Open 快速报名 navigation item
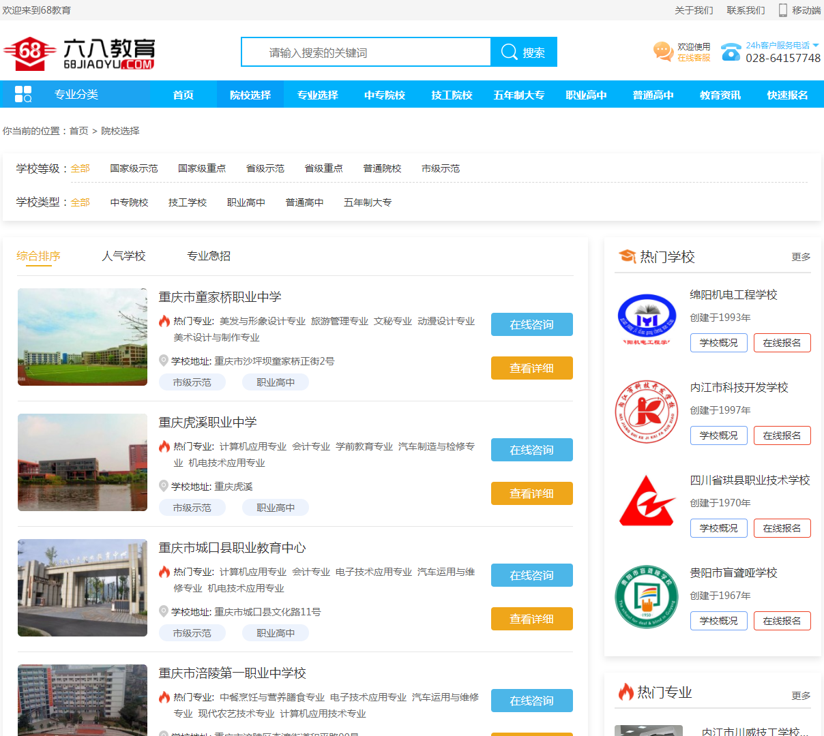 click(x=787, y=95)
